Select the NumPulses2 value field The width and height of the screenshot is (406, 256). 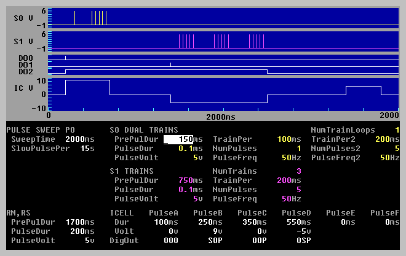pos(397,149)
